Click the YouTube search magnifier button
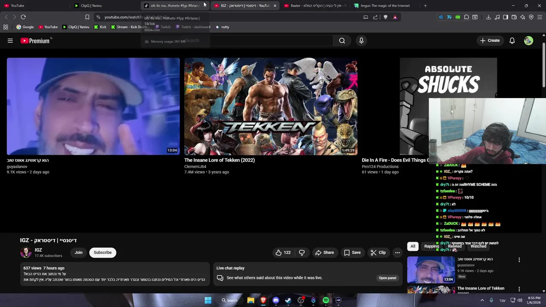The width and height of the screenshot is (546, 307). pos(342,41)
